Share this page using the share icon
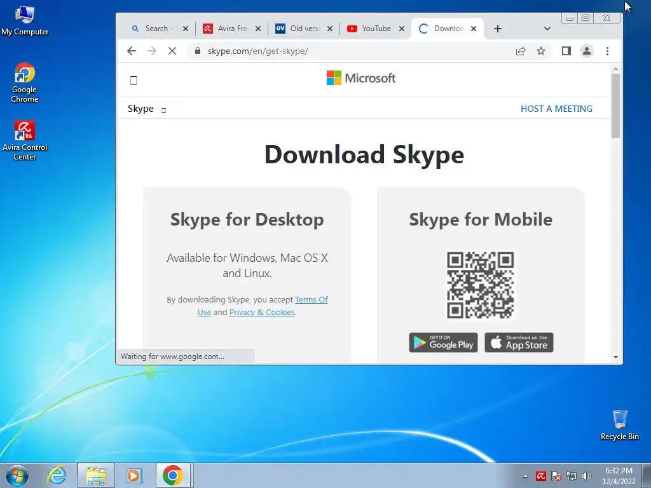The width and height of the screenshot is (651, 488). pyautogui.click(x=520, y=51)
